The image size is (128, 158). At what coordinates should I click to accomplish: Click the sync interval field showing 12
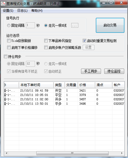(x=30, y=64)
